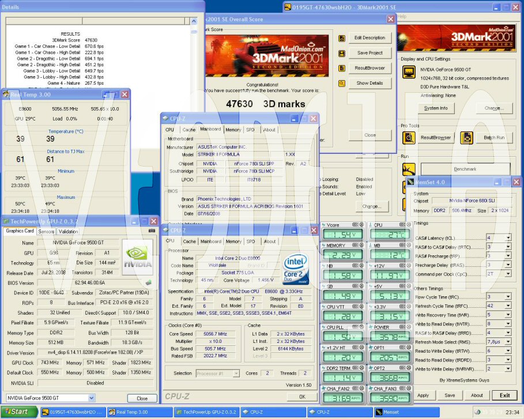Viewport: 524px width, 419px height.
Task: Click the Core Speed value 5056.7 MHz in CPU-Z
Action: [x=215, y=334]
